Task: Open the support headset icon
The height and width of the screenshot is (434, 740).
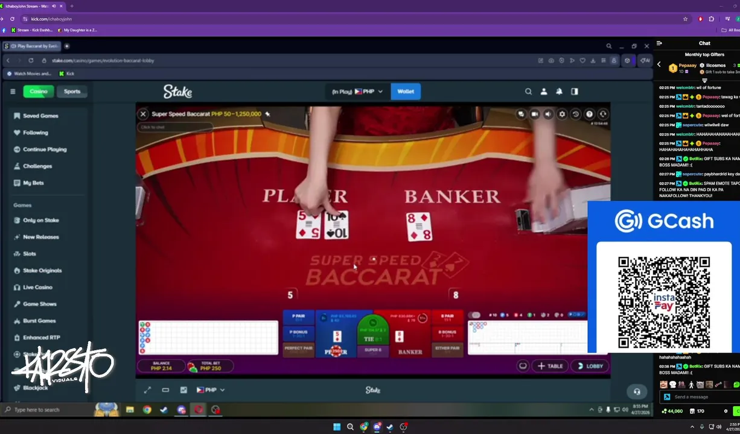Action: point(636,391)
